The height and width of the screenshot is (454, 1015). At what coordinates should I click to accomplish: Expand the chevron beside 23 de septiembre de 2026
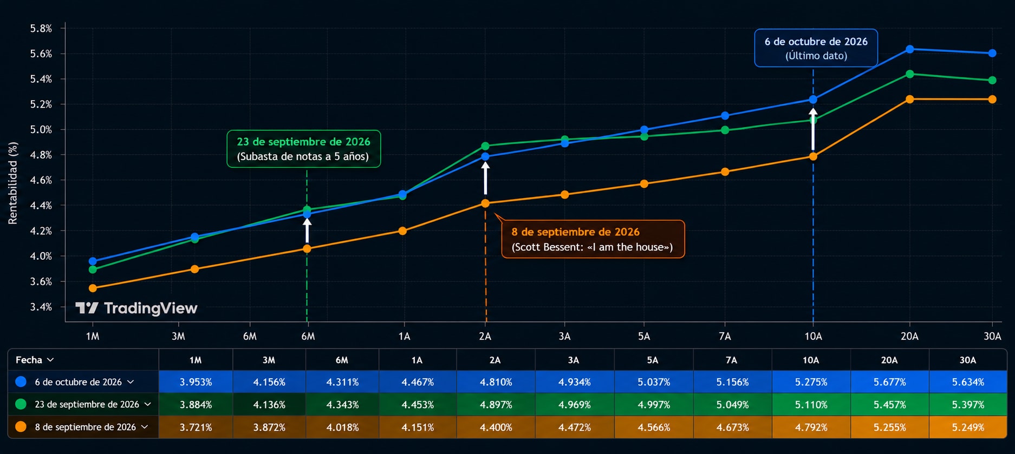[x=148, y=404]
